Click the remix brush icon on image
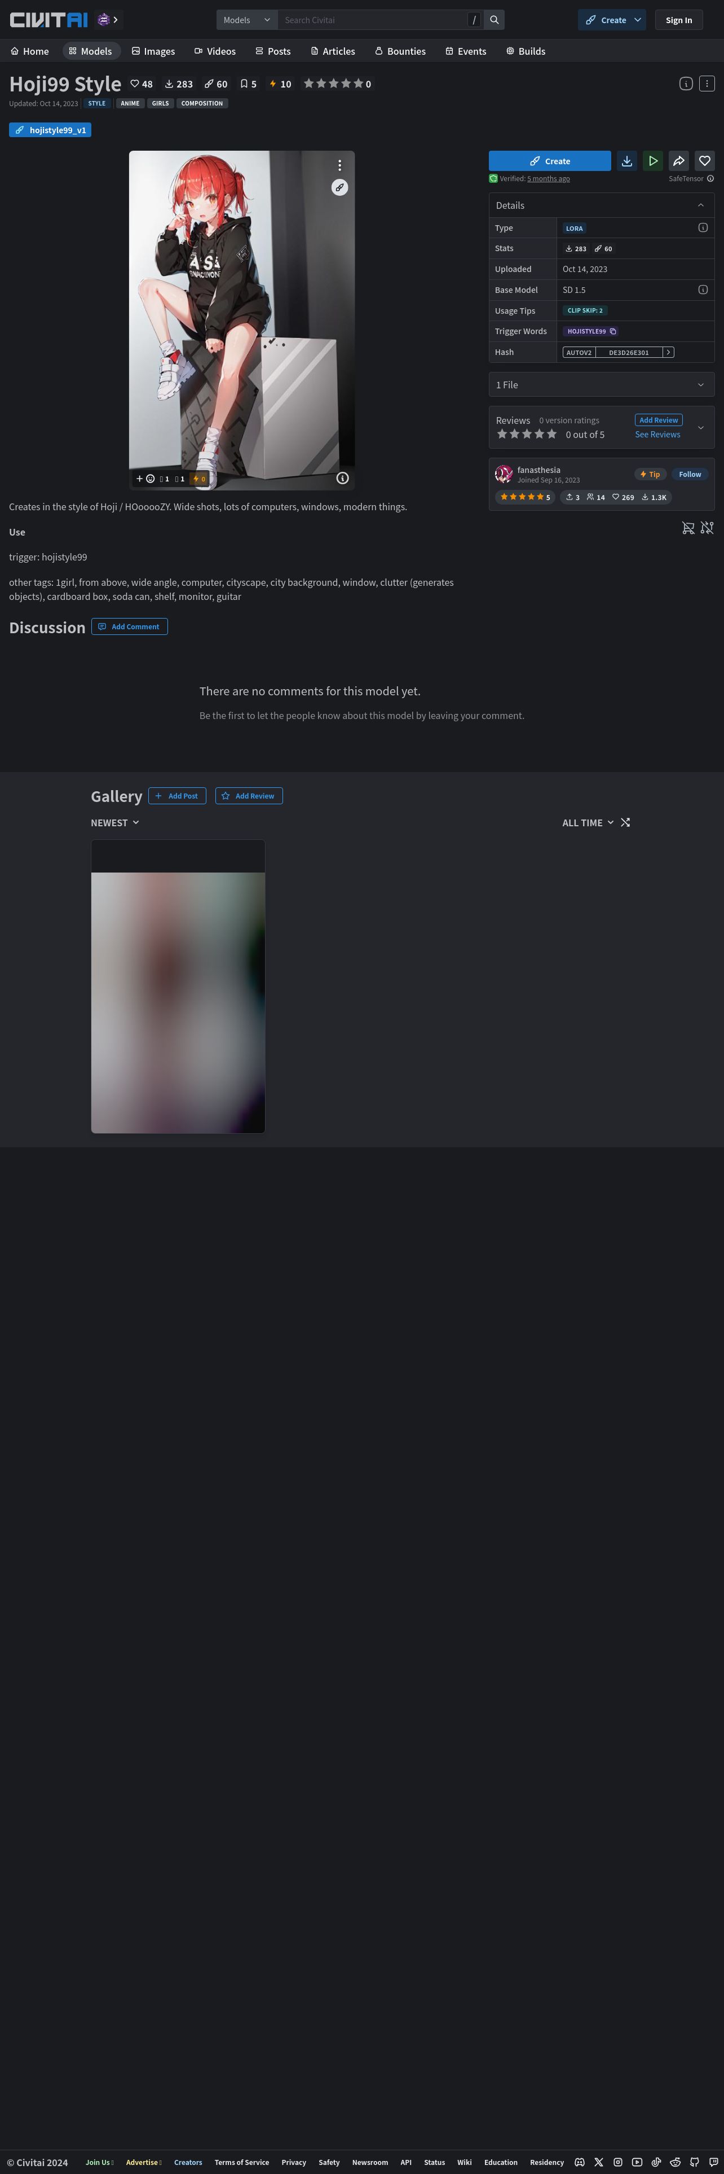This screenshot has width=724, height=2174. [x=339, y=187]
